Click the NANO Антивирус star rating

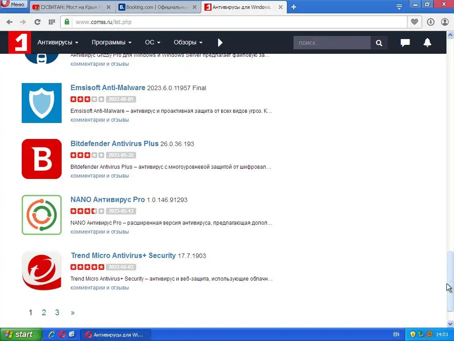tap(87, 211)
